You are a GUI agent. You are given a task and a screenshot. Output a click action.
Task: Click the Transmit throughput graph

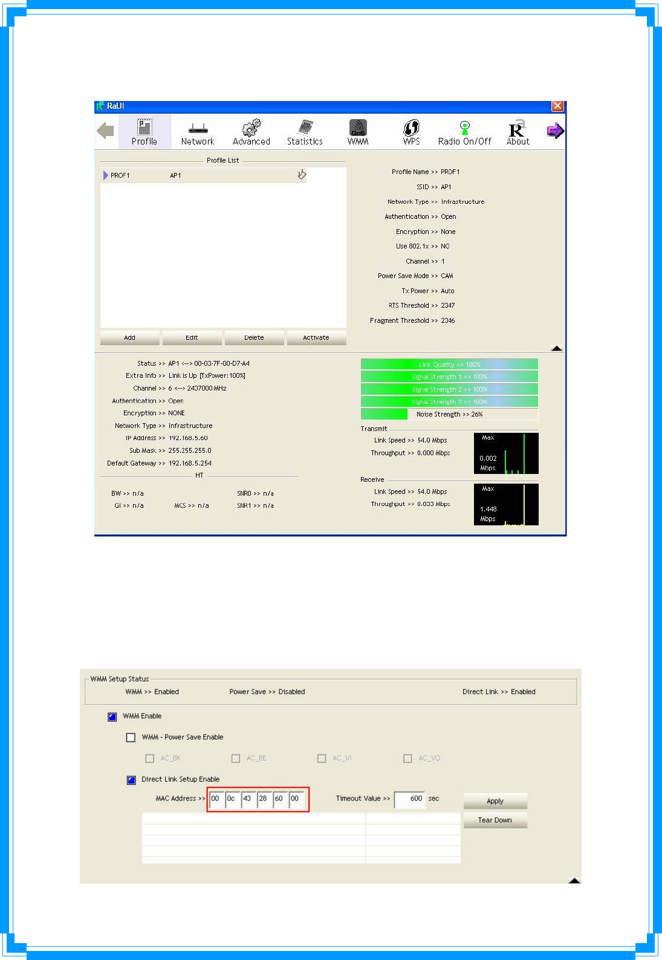(x=506, y=453)
